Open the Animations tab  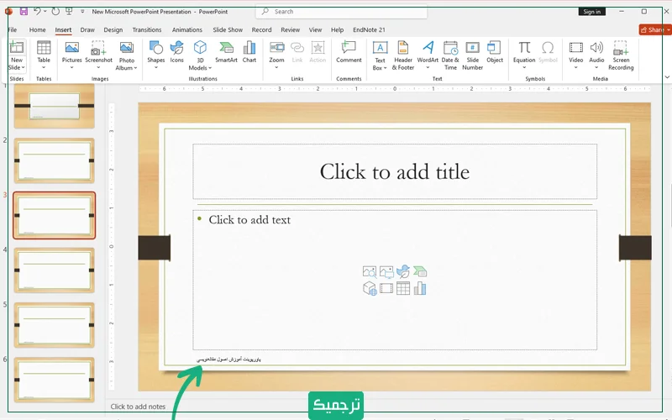pyautogui.click(x=186, y=29)
